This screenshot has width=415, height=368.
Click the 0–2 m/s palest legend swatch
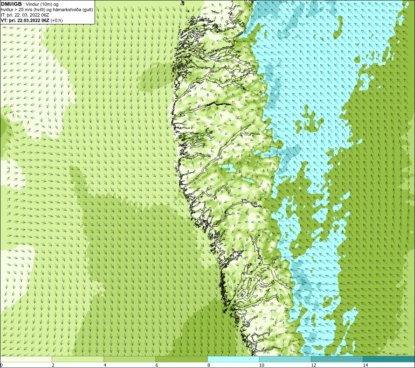pos(26,359)
